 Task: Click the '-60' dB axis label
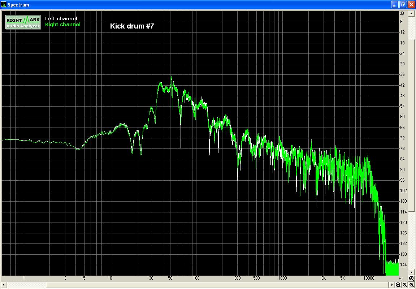pyautogui.click(x=402, y=117)
